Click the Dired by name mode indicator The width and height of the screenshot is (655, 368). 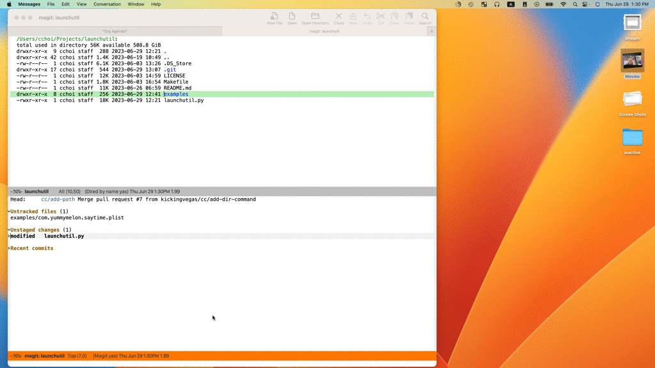(x=107, y=192)
